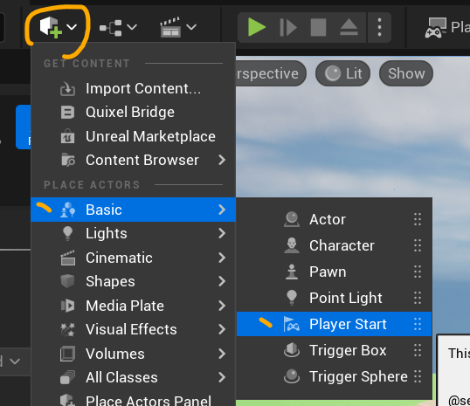The height and width of the screenshot is (406, 470).
Task: Open the play options three-dot menu
Action: point(379,27)
